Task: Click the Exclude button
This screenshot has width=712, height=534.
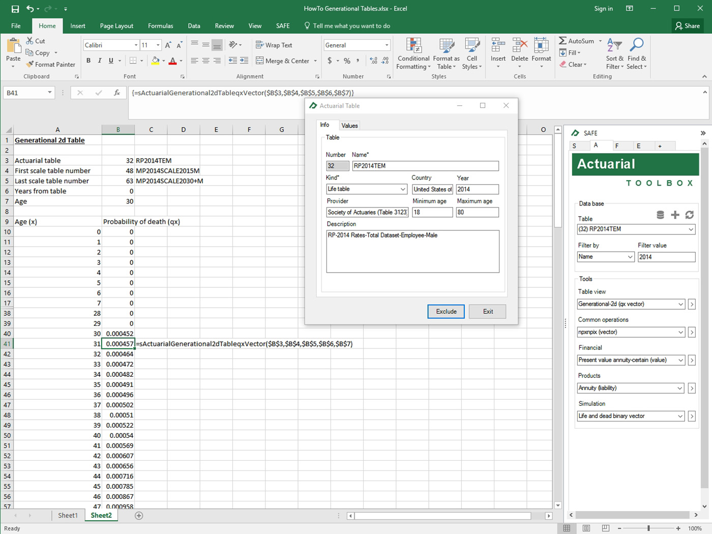Action: coord(446,311)
